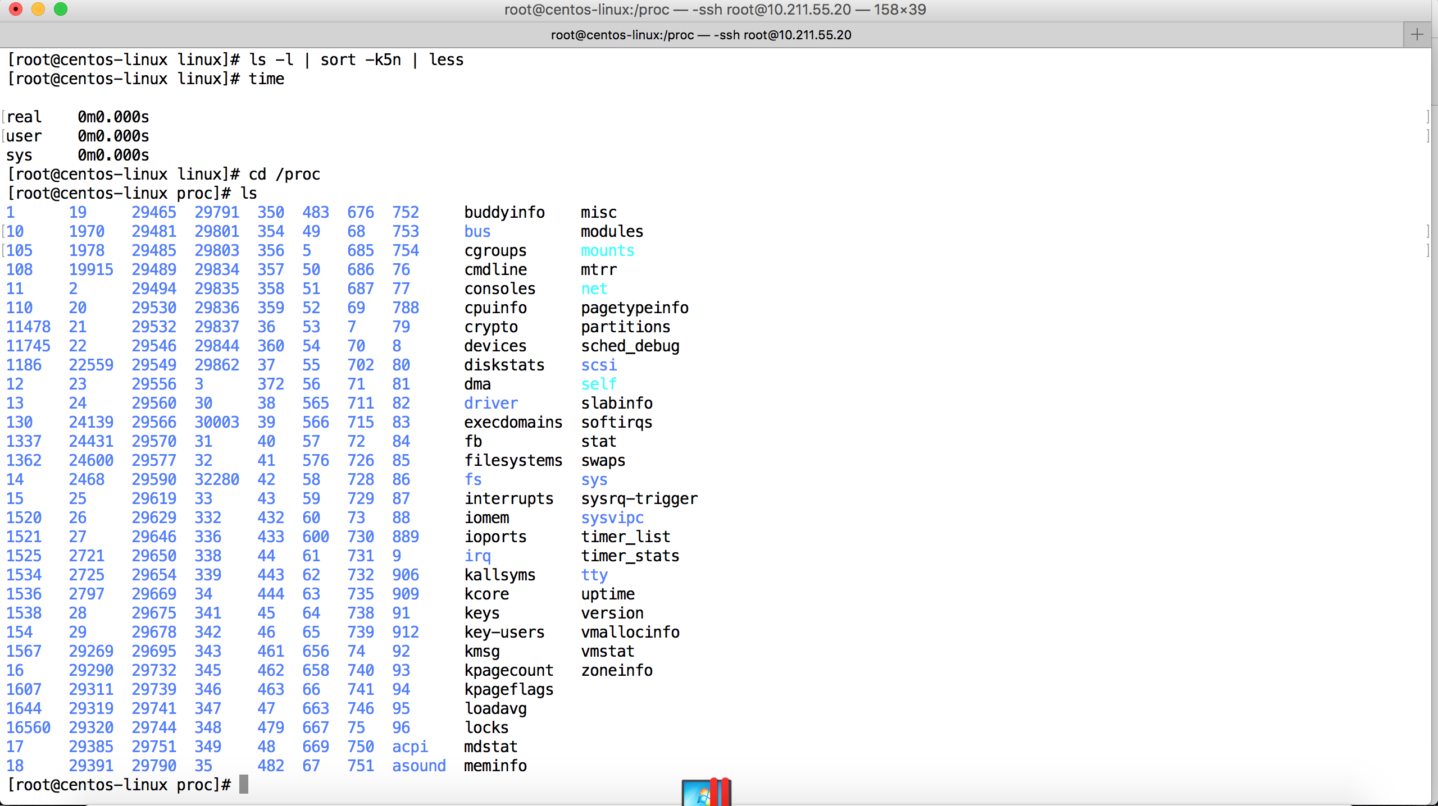Select the 'meminfo' file name
1438x806 pixels.
[495, 766]
